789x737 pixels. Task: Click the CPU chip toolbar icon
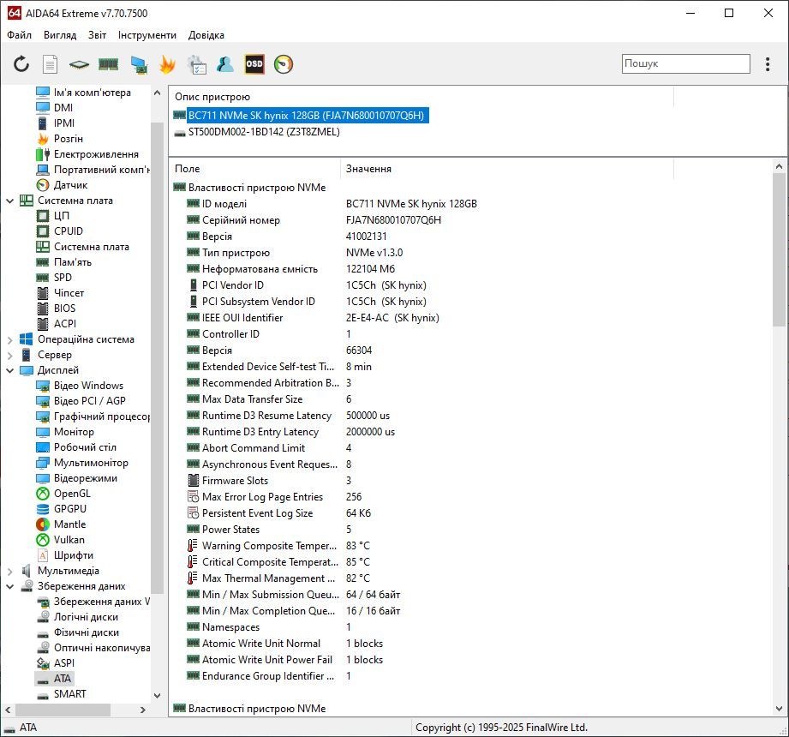click(79, 64)
